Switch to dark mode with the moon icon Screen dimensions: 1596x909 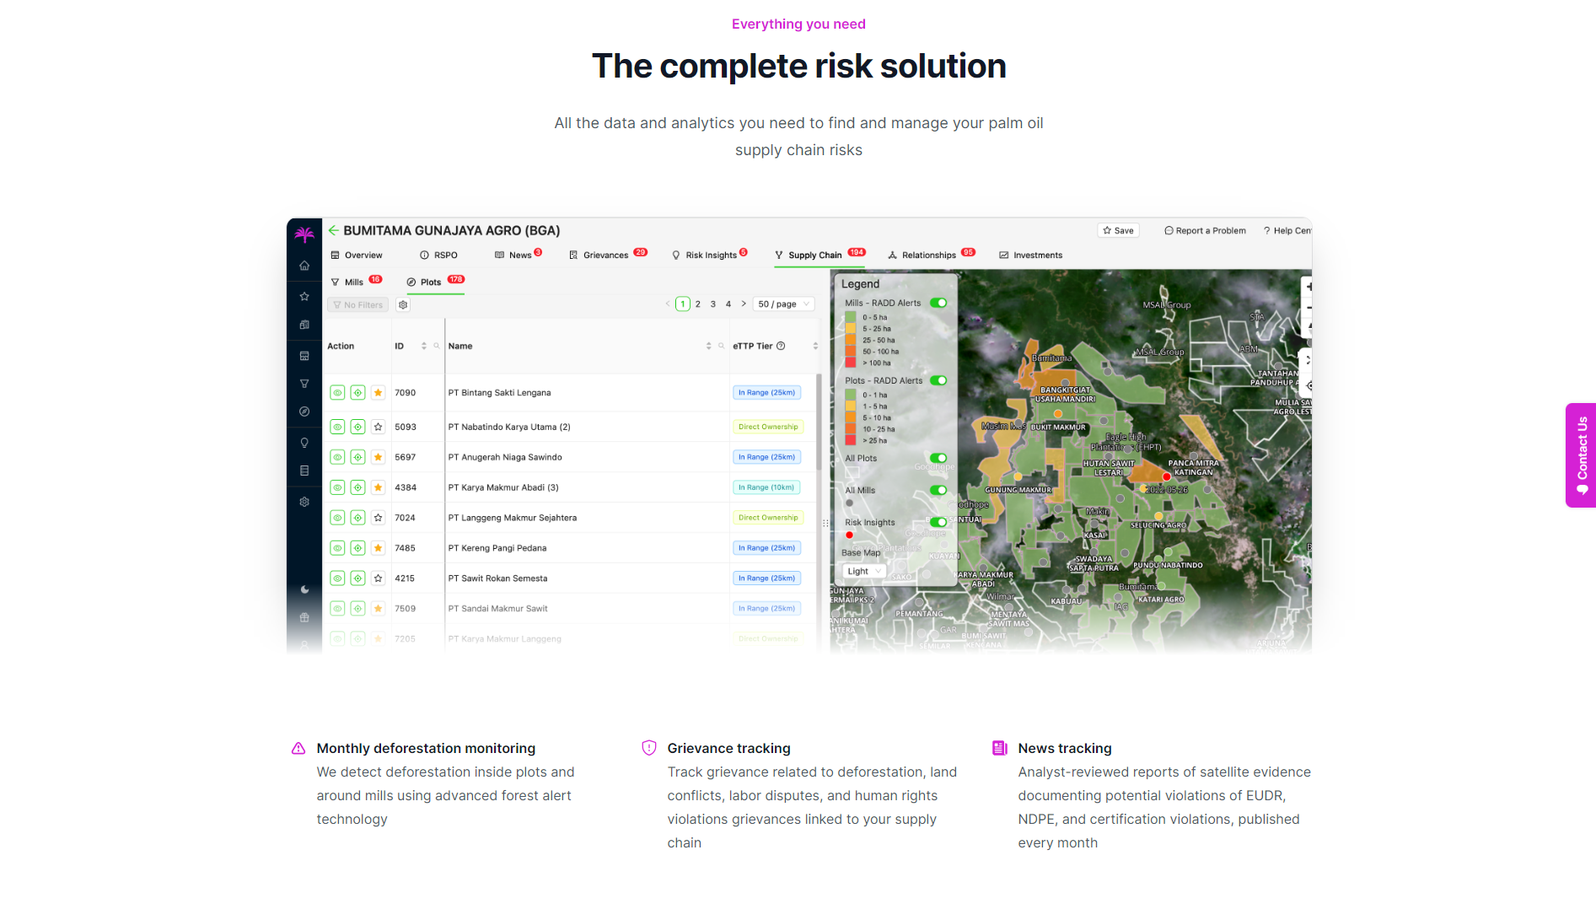coord(304,589)
